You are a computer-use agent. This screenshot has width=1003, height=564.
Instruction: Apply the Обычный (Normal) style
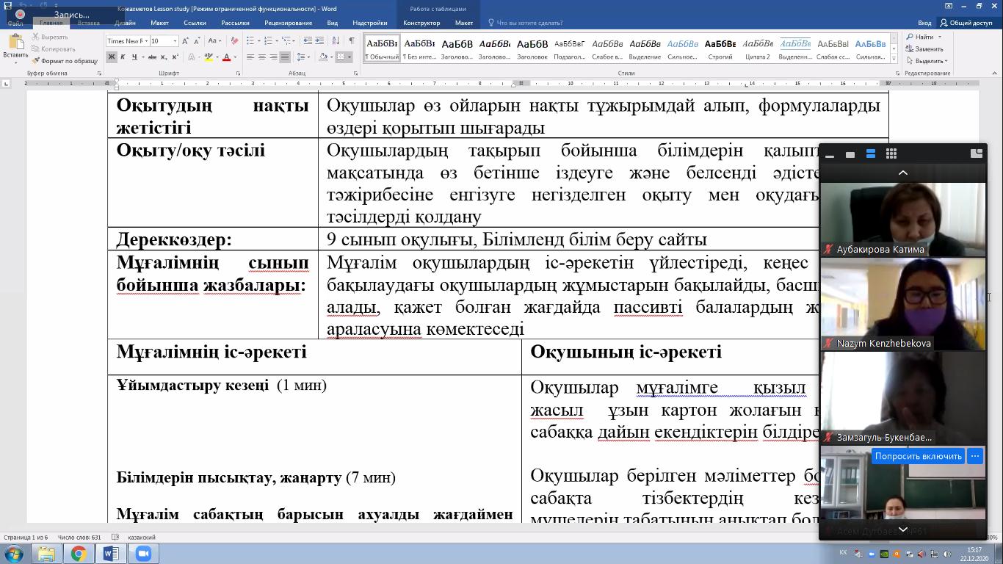(382, 48)
